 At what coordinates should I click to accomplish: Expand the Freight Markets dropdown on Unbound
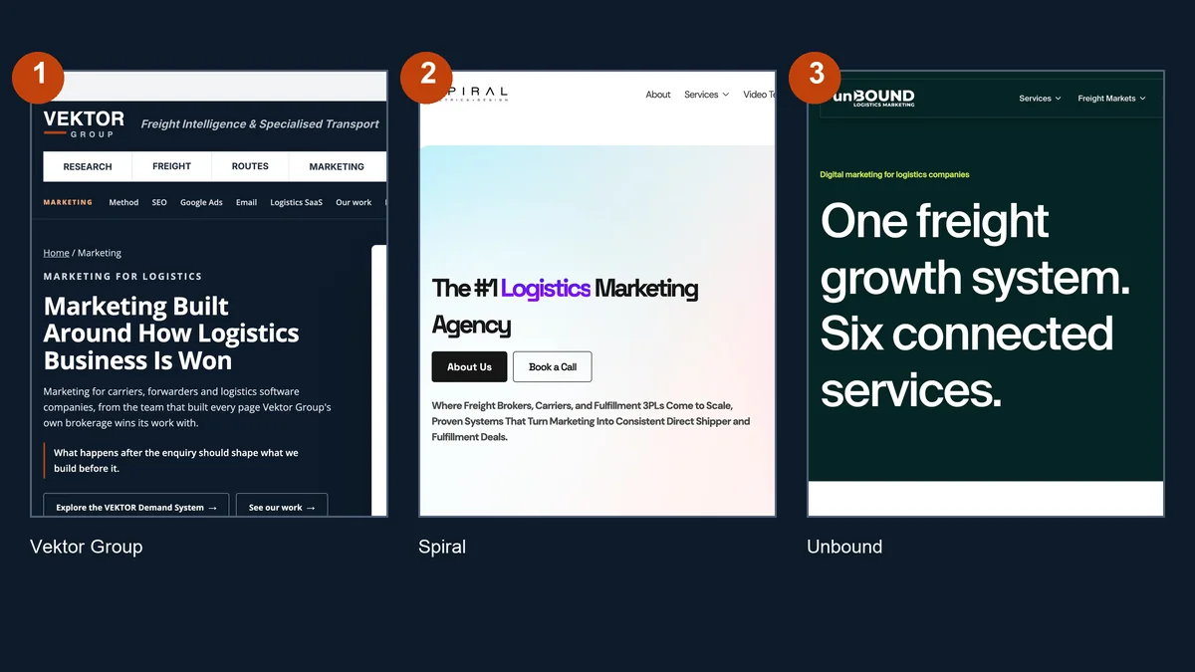click(1111, 99)
